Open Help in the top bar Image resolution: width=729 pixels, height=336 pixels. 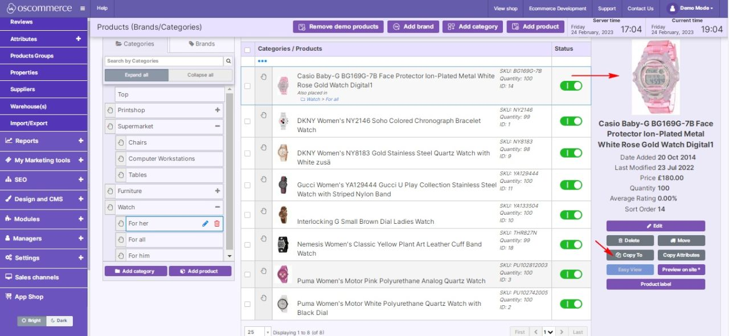coord(102,9)
